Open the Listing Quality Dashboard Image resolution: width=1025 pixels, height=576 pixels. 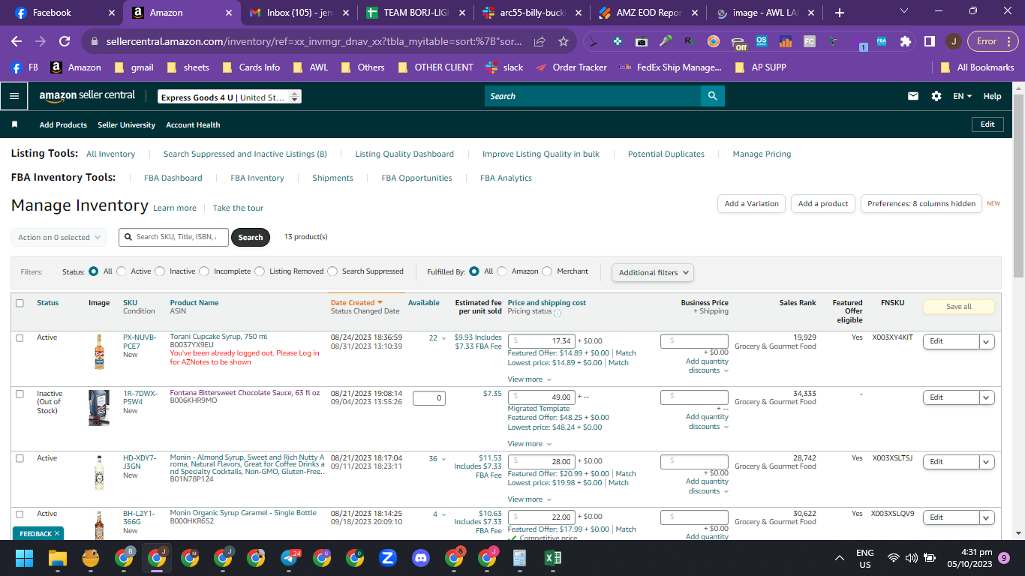tap(404, 154)
